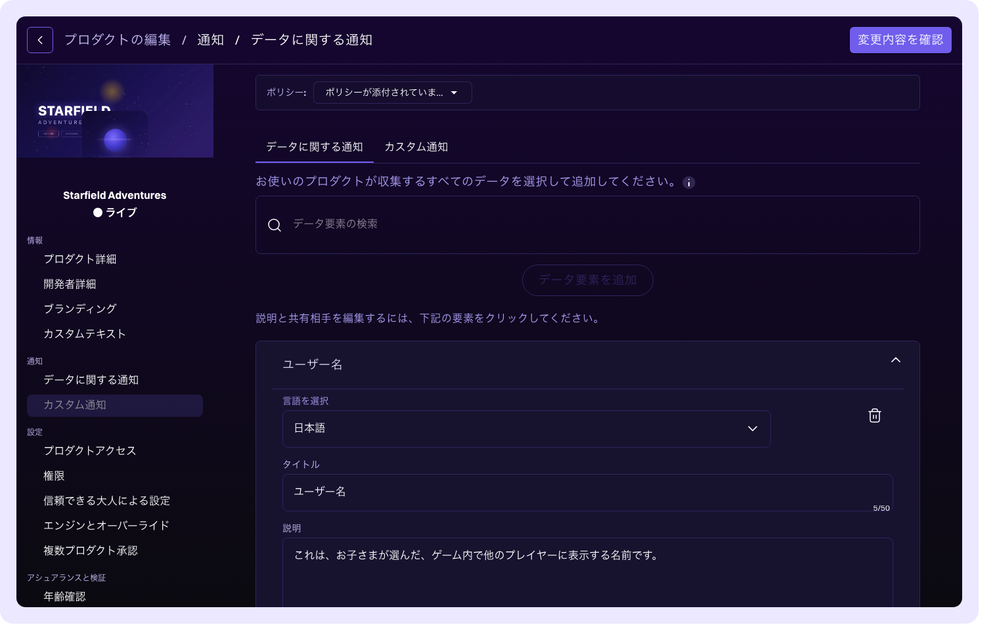
Task: Click the データ要素を追加 button
Action: click(587, 280)
